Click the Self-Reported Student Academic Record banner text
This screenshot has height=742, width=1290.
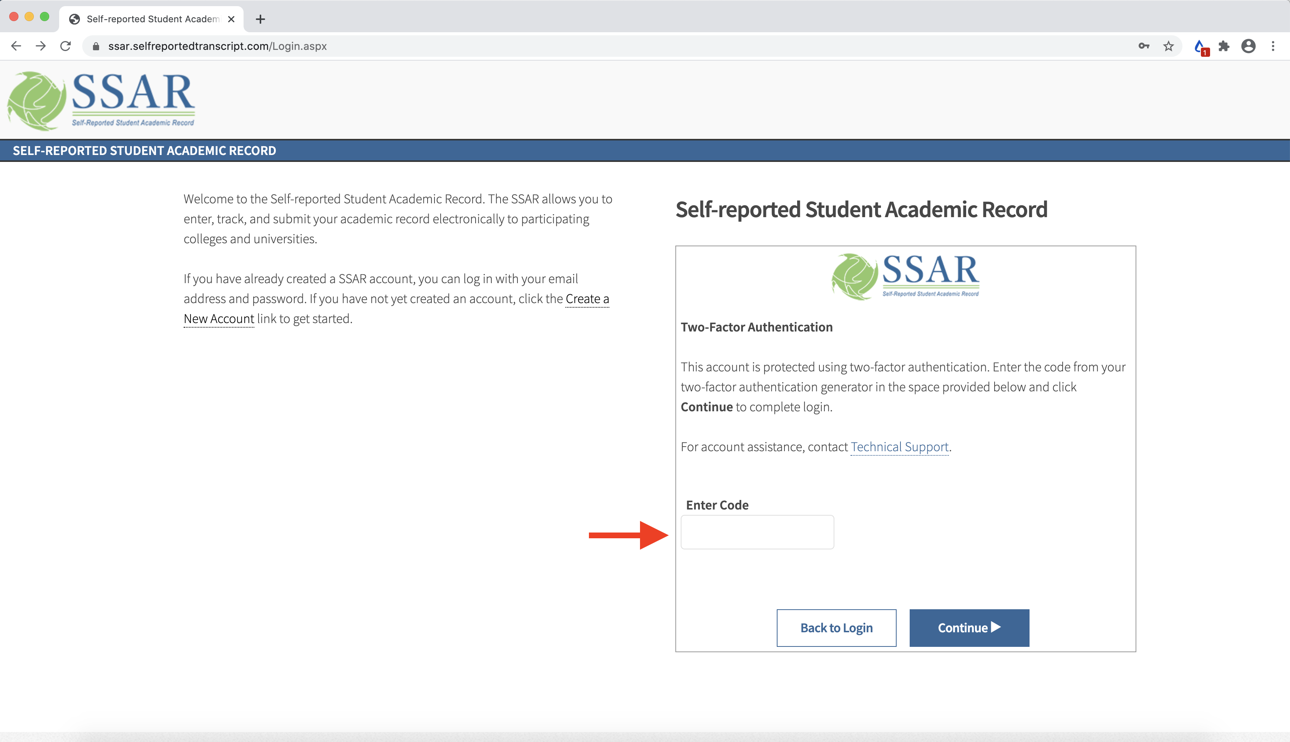[x=144, y=151]
